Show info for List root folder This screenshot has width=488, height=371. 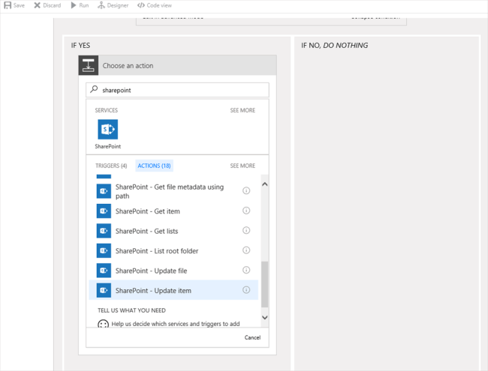coord(246,250)
